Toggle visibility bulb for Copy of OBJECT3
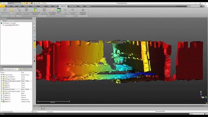The height and width of the screenshot is (117, 208). point(2,77)
